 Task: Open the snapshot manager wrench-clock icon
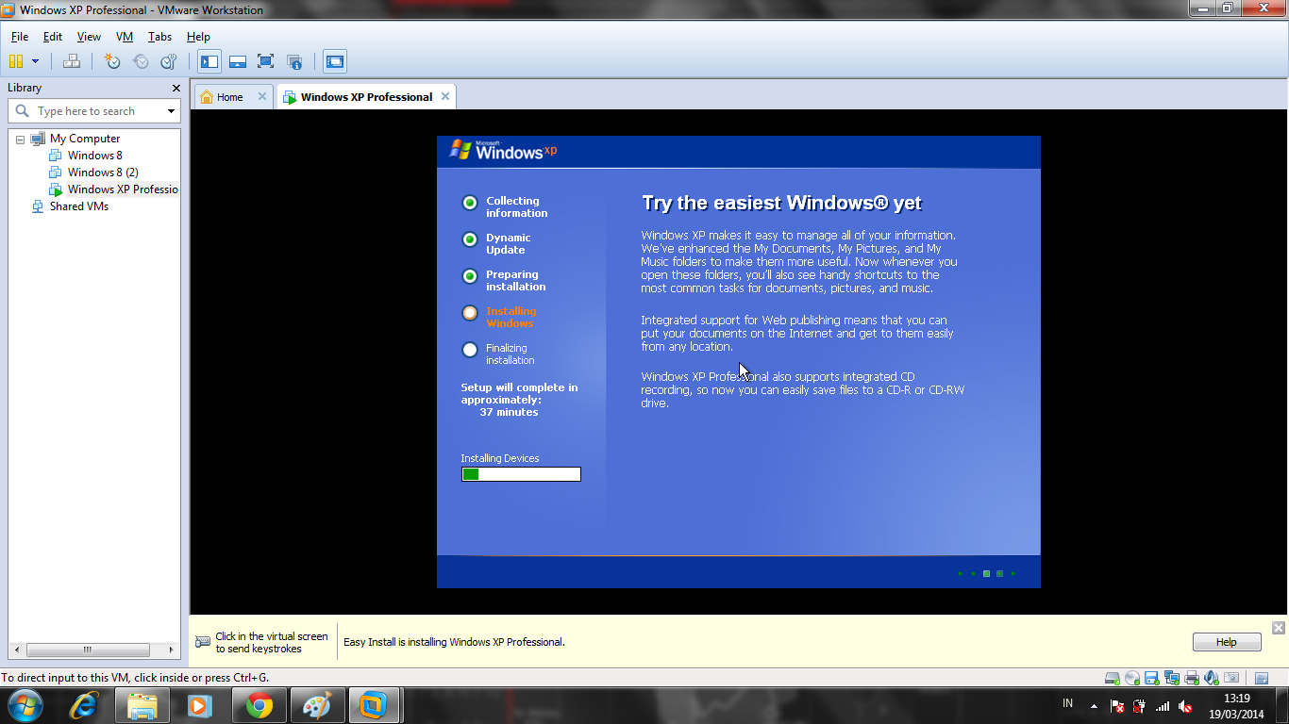[x=169, y=61]
